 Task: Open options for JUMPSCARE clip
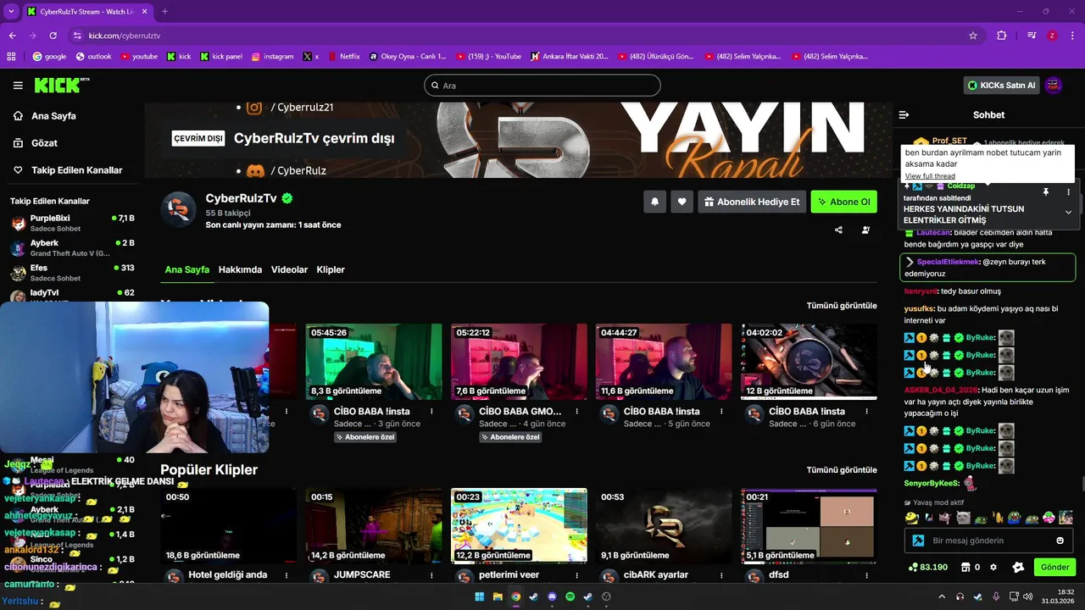[431, 575]
